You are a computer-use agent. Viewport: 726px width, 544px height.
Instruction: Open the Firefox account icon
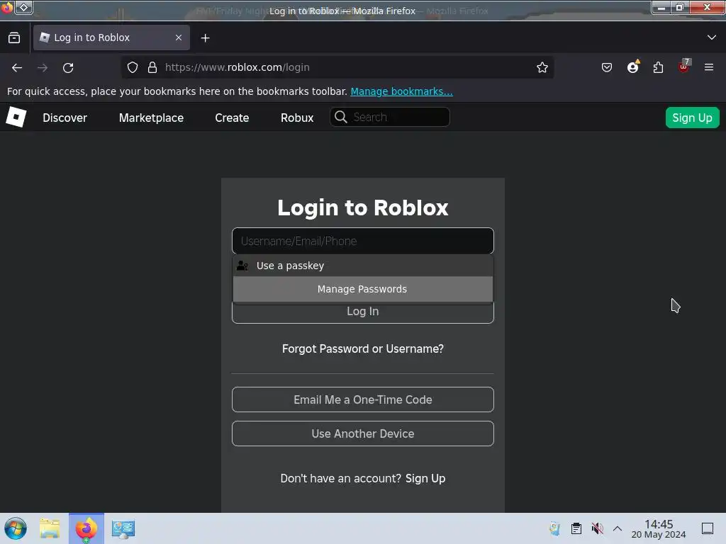pyautogui.click(x=633, y=67)
